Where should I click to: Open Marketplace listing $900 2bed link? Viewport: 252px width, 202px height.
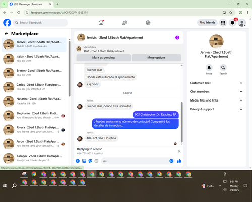(104, 51)
